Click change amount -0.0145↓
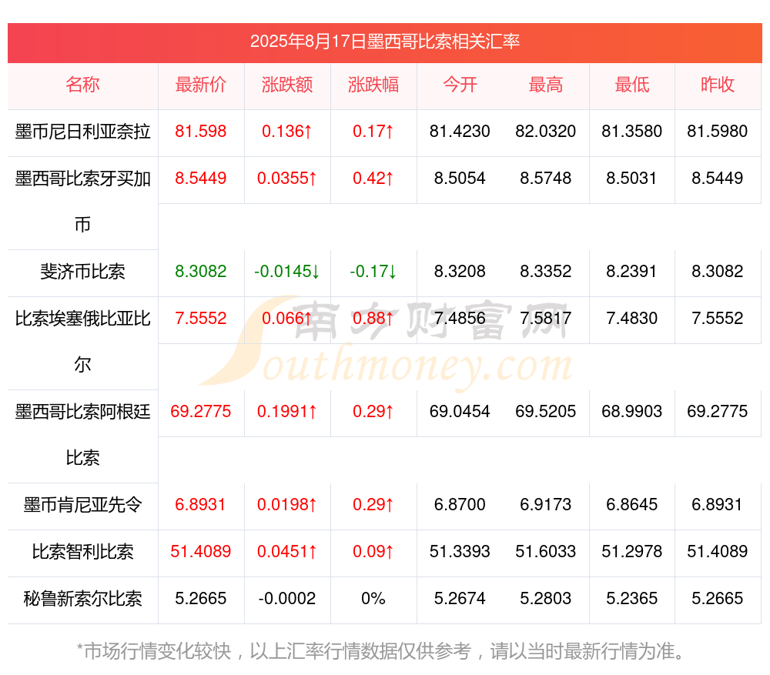770x675 pixels. click(286, 272)
